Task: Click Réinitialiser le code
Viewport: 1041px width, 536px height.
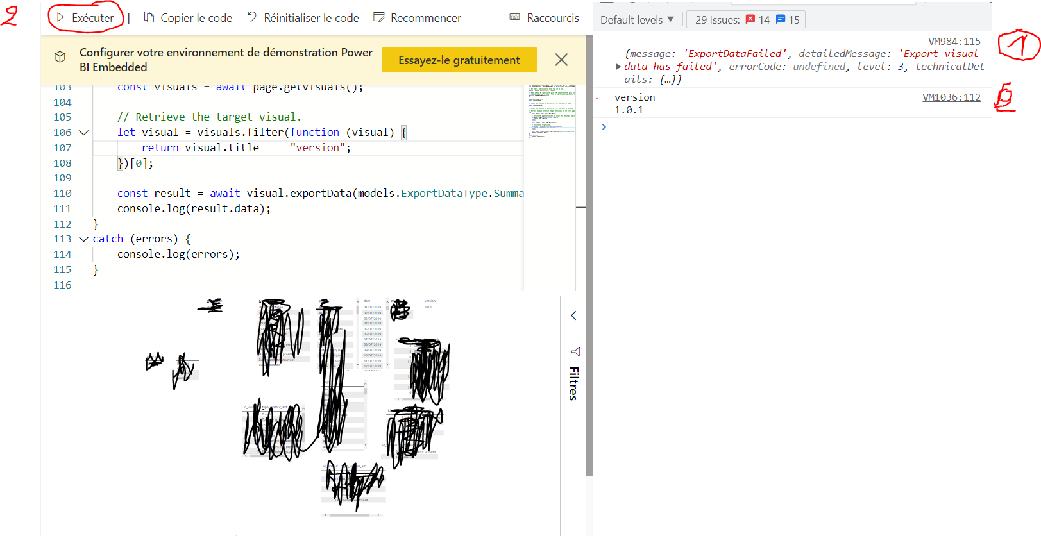Action: (x=303, y=18)
